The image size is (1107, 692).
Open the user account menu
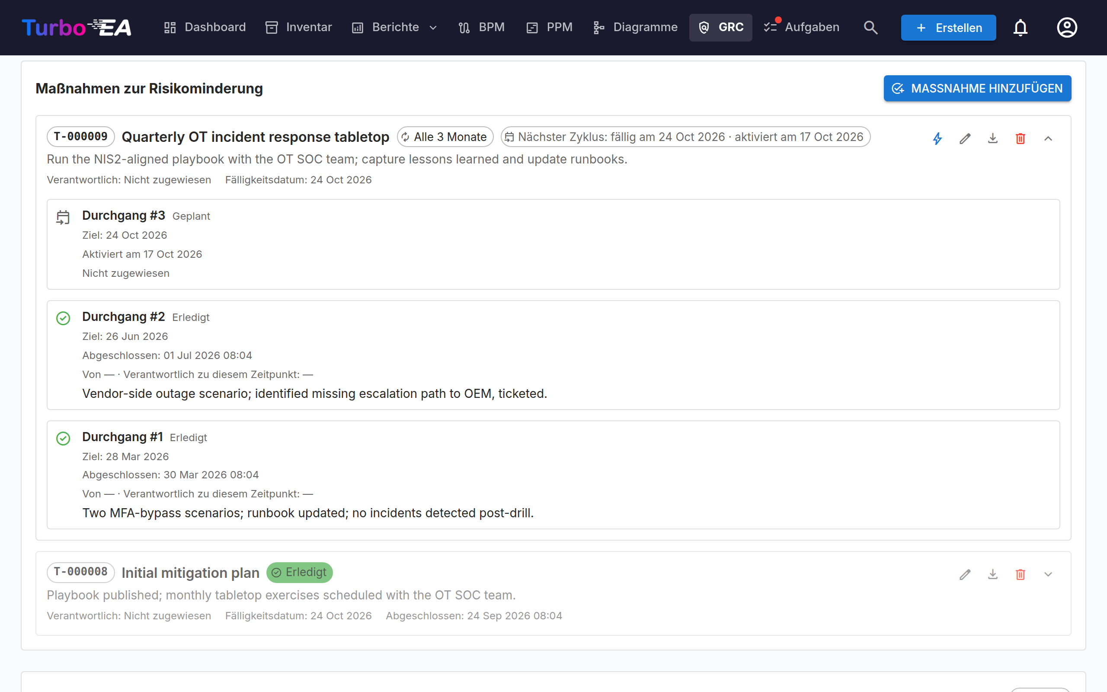1067,27
